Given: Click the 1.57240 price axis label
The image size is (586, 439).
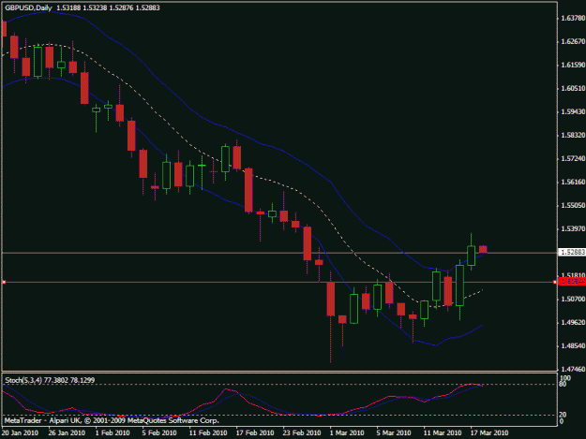Looking at the screenshot, I should click(x=573, y=158).
